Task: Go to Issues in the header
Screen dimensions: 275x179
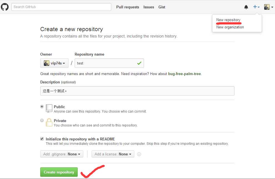Action: (148, 7)
